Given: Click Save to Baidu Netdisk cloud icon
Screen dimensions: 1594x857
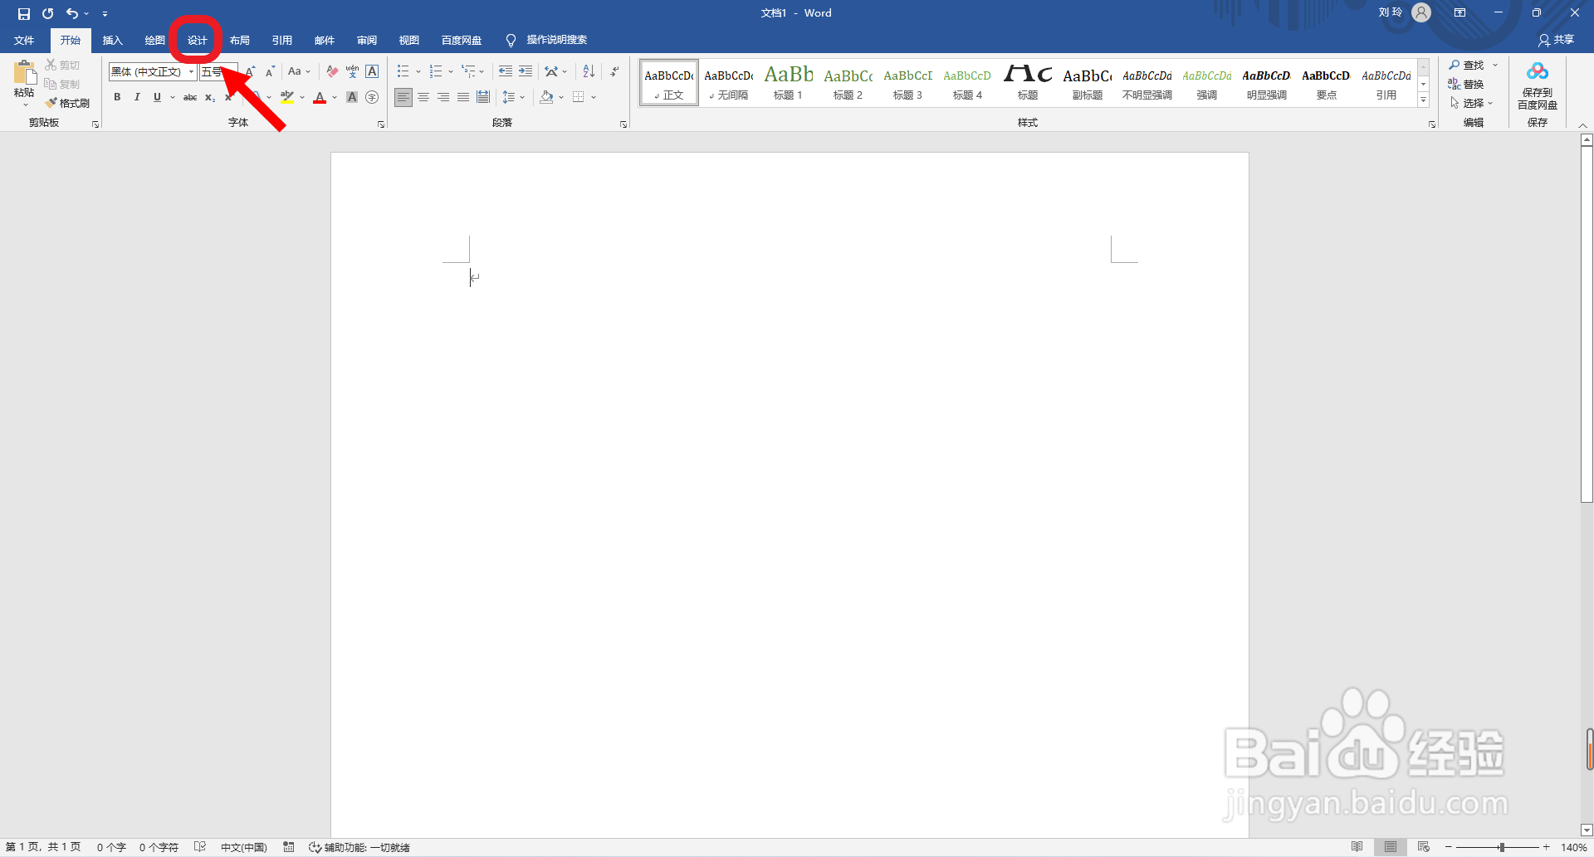Looking at the screenshot, I should pos(1538,73).
